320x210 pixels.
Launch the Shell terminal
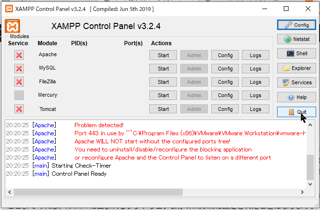tap(297, 53)
